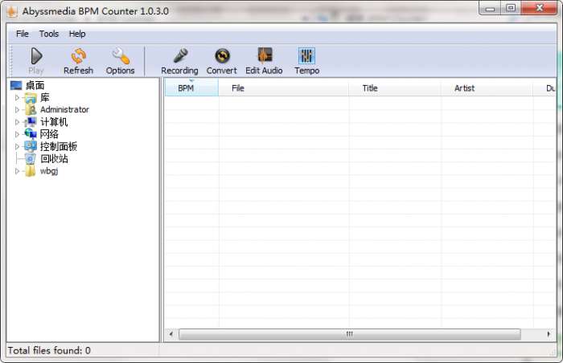Expand the wbgj folder node
Image resolution: width=563 pixels, height=363 pixels.
[x=17, y=171]
